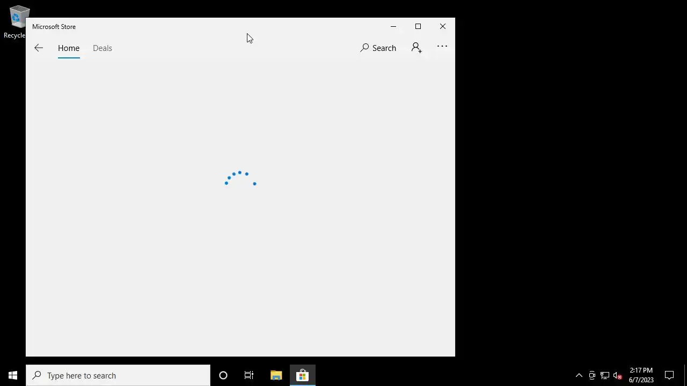Maximize the Microsoft Store window

pos(418,26)
